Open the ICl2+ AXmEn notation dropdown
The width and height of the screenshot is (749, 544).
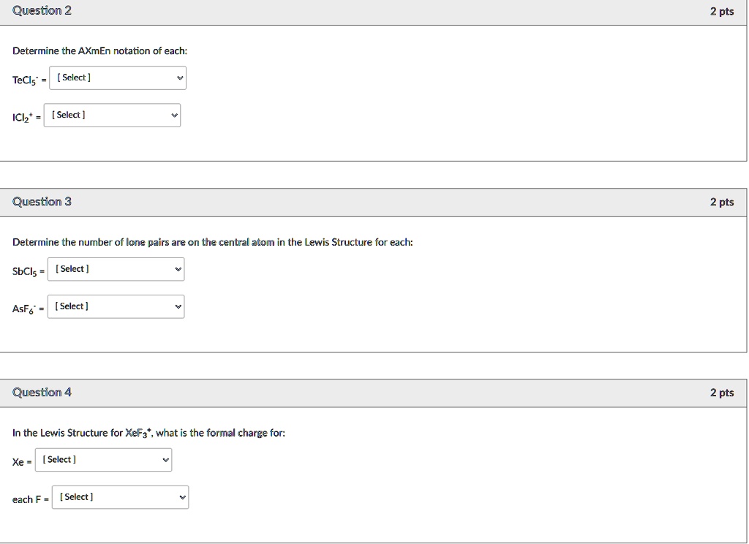coord(111,116)
